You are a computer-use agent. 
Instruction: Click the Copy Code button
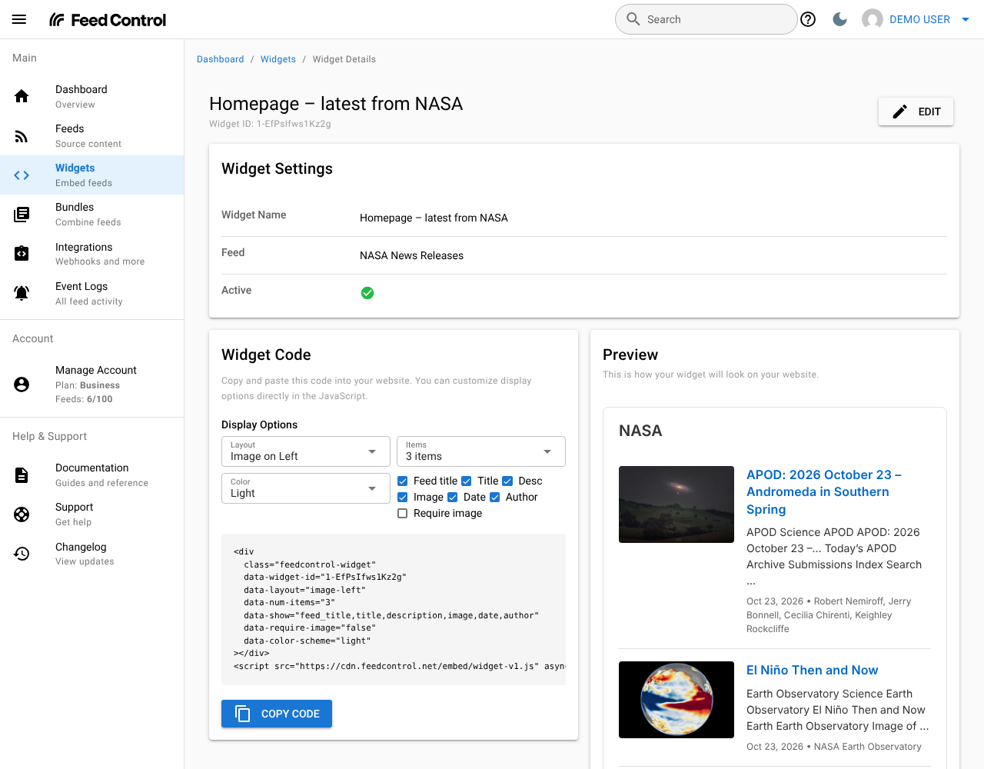pos(277,714)
